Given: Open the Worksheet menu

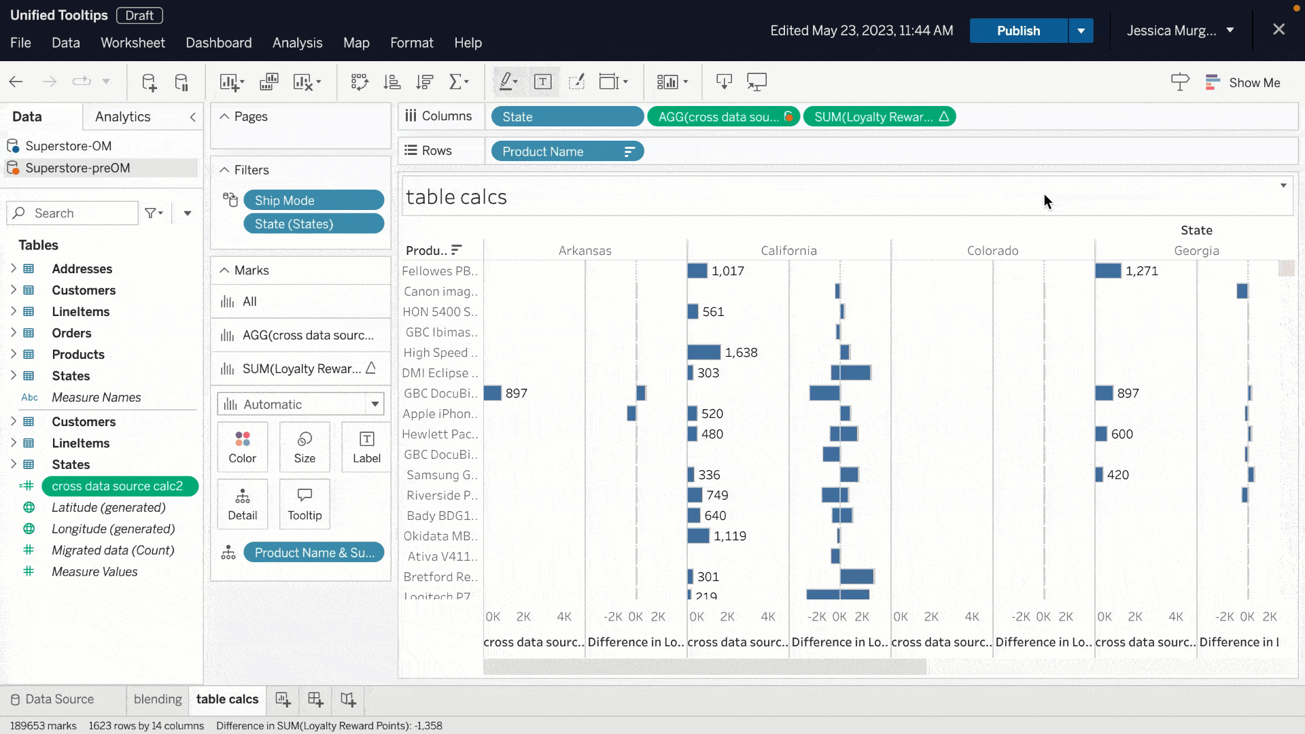Looking at the screenshot, I should (133, 42).
